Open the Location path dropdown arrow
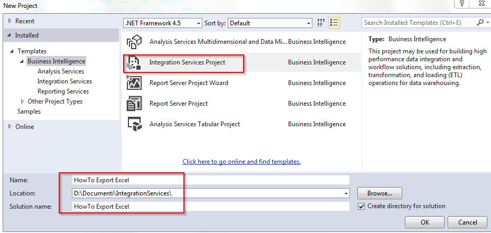Image resolution: width=491 pixels, height=233 pixels. coord(346,193)
